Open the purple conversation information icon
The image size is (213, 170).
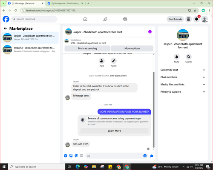coord(150,32)
